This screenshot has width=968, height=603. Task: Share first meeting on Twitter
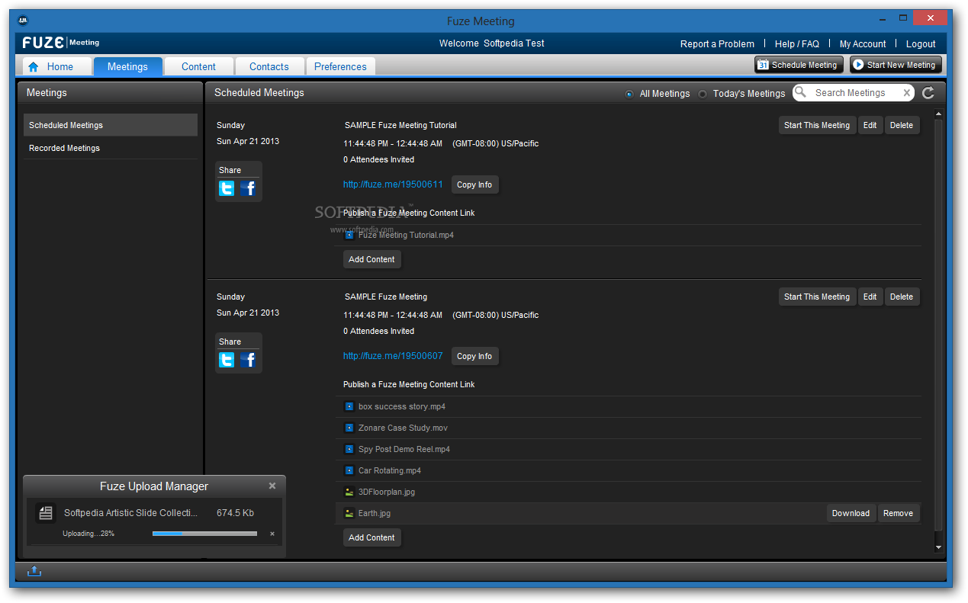pos(227,188)
